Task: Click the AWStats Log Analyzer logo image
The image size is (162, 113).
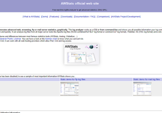Action: coord(82,54)
